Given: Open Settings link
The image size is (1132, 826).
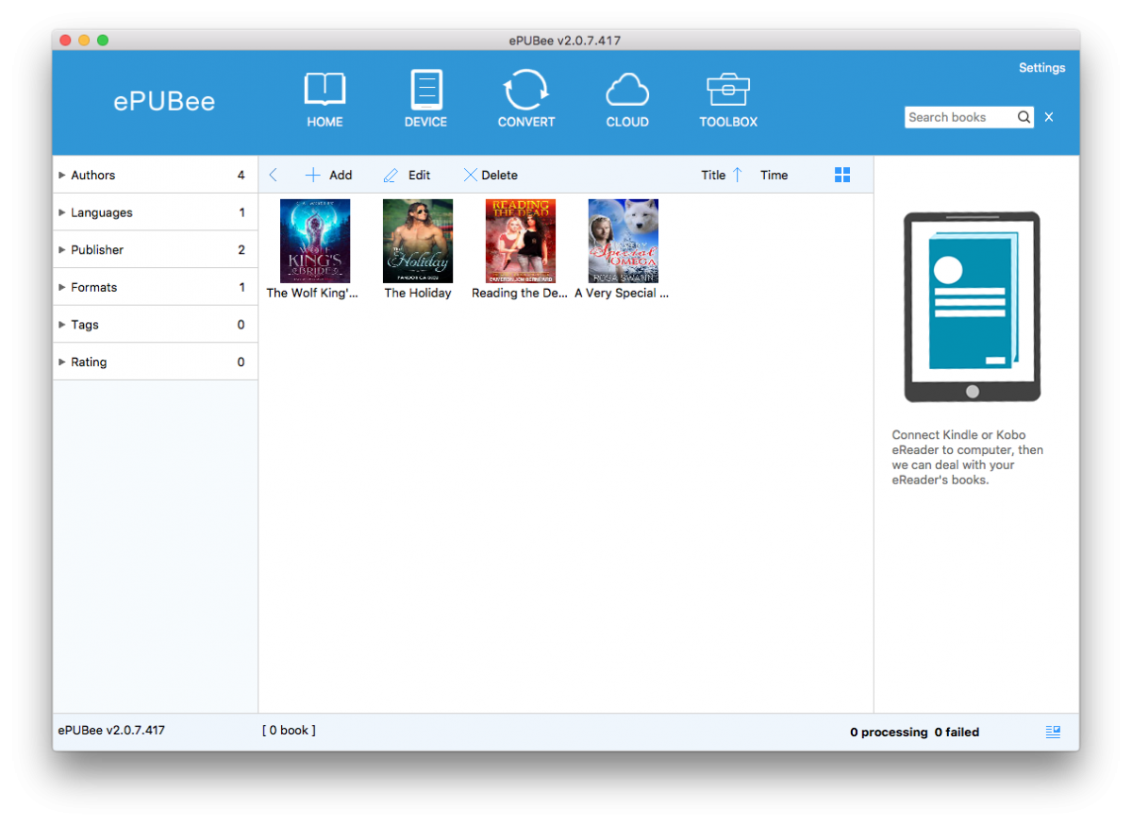Looking at the screenshot, I should (1041, 68).
